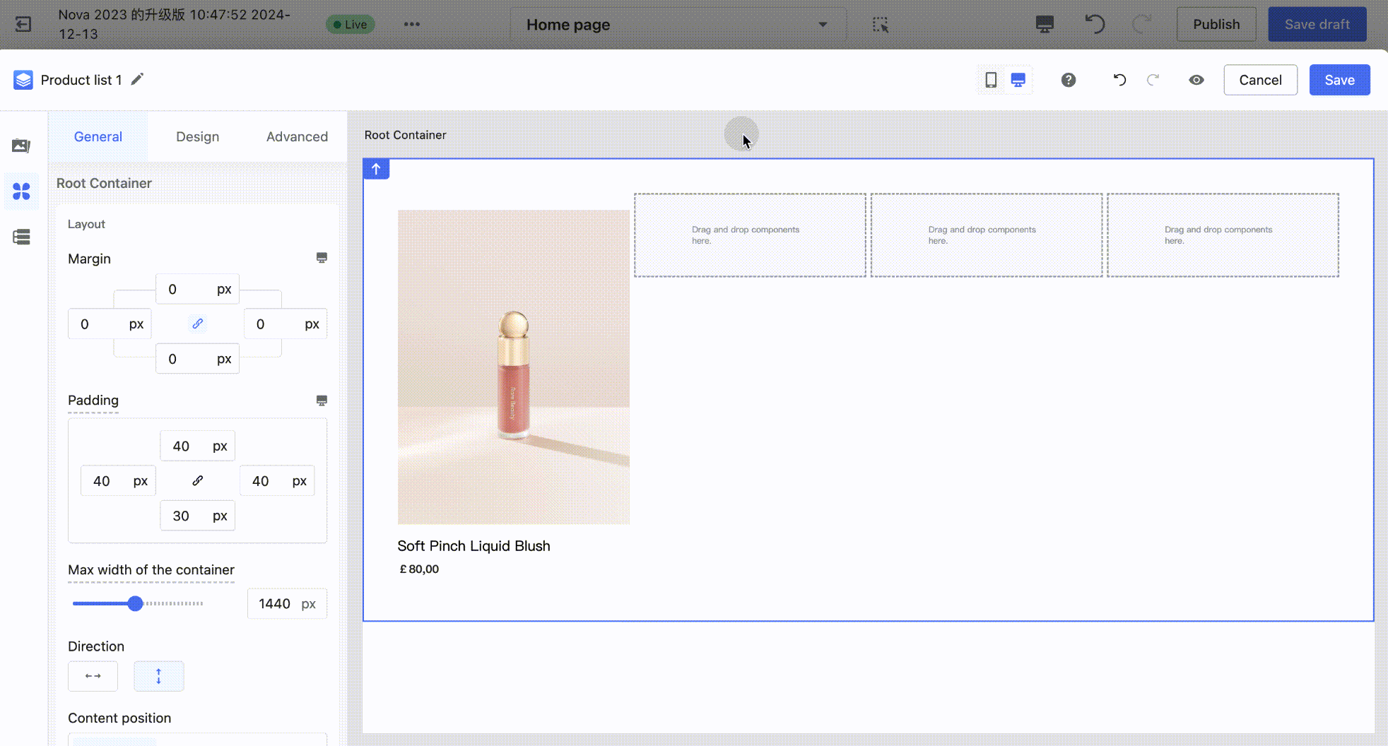Viewport: 1388px width, 746px height.
Task: Open the help question mark icon
Action: point(1069,80)
